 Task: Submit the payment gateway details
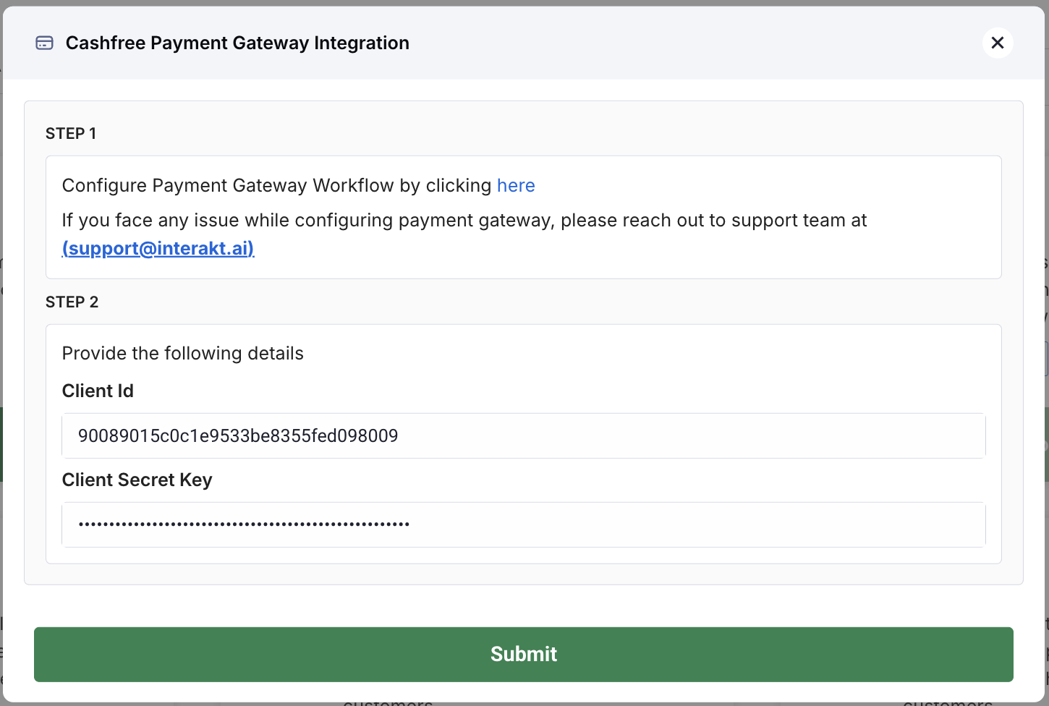(x=524, y=654)
